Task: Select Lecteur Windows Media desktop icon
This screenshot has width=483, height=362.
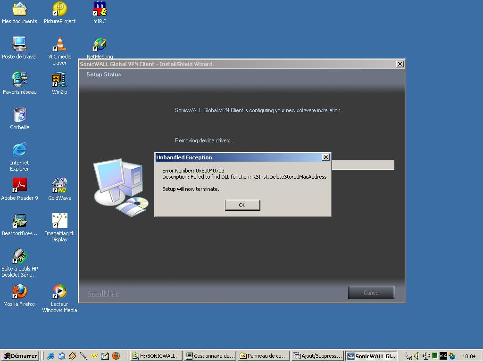Action: click(59, 298)
